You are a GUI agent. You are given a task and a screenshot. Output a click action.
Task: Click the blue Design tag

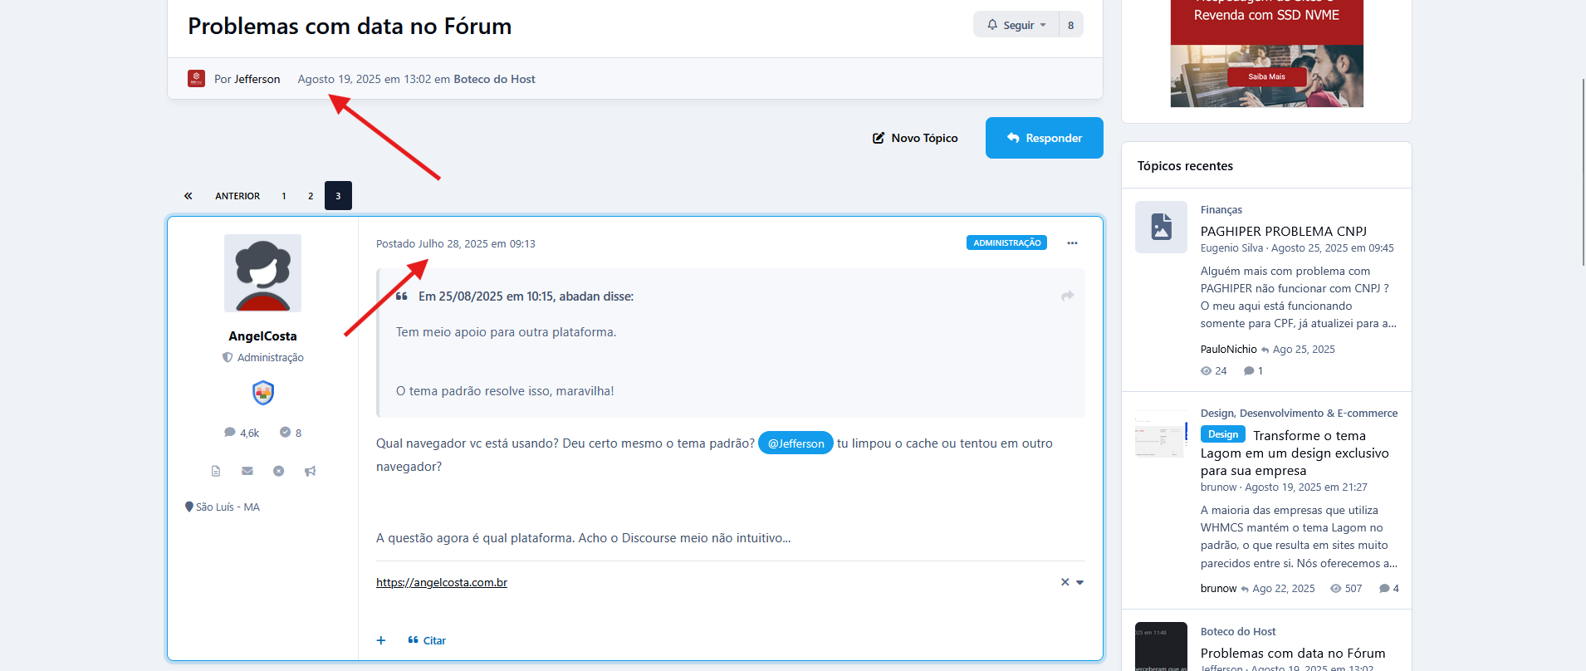tap(1223, 434)
